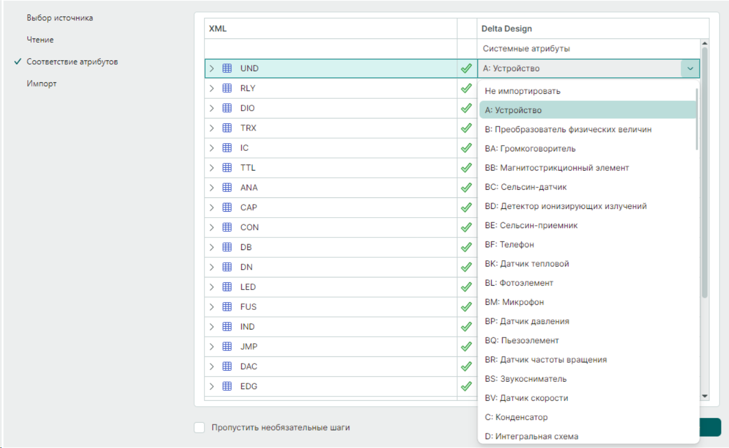Close the 'A: Устройство' dropdown arrow

(x=690, y=69)
